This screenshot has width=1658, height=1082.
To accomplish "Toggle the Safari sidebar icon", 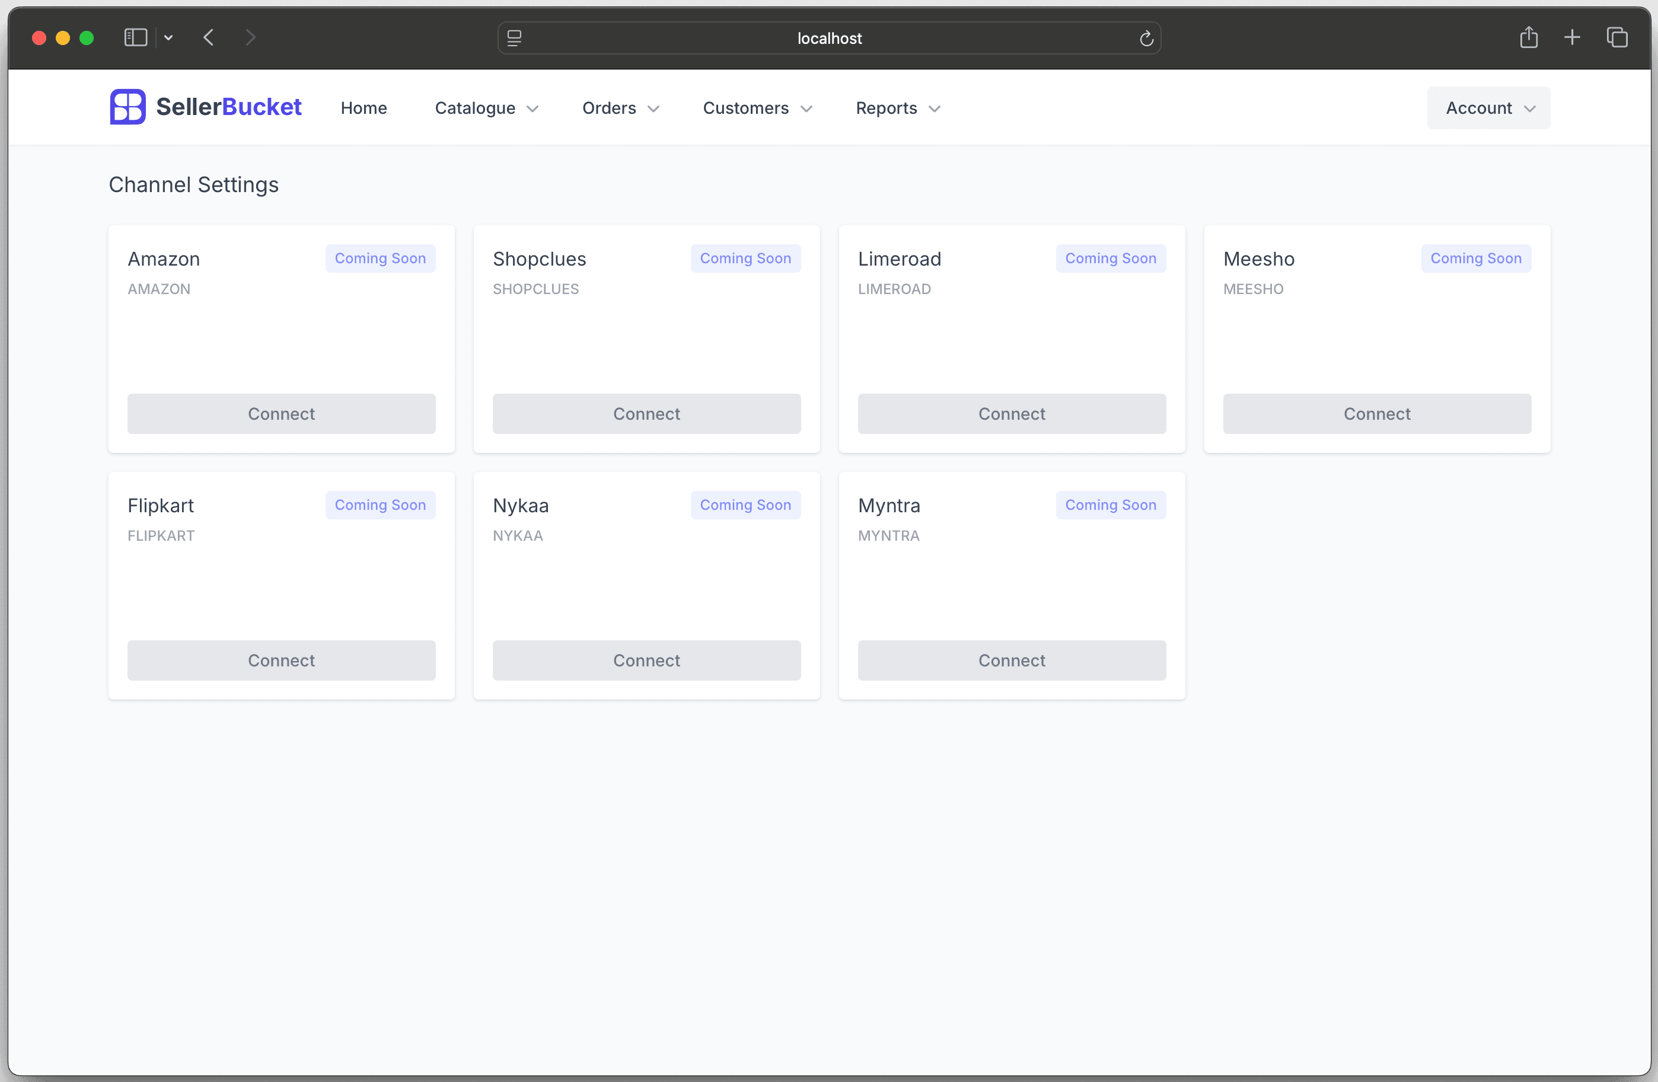I will tap(136, 37).
